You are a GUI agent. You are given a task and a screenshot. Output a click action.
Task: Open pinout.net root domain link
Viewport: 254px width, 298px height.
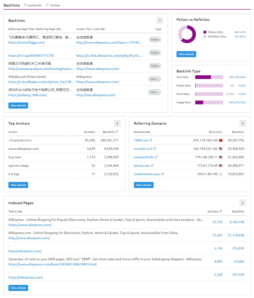142,166
